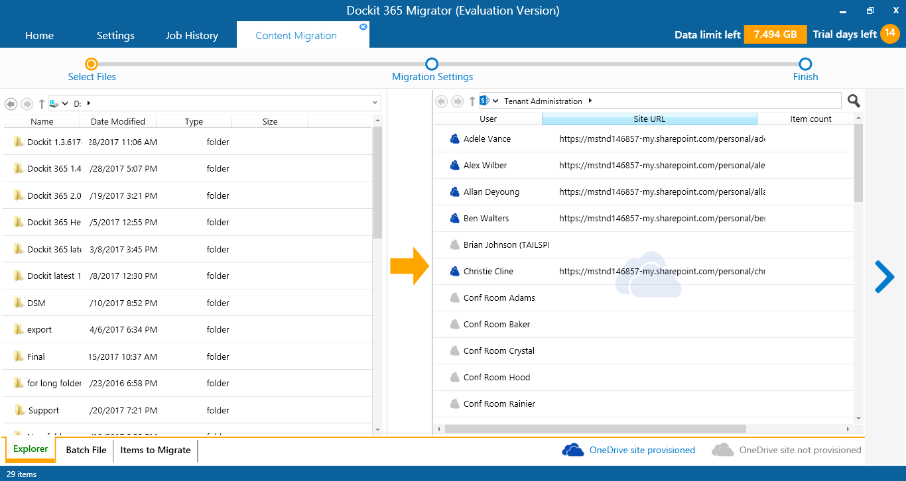Sort source files by Name column
This screenshot has width=906, height=481.
pyautogui.click(x=42, y=121)
